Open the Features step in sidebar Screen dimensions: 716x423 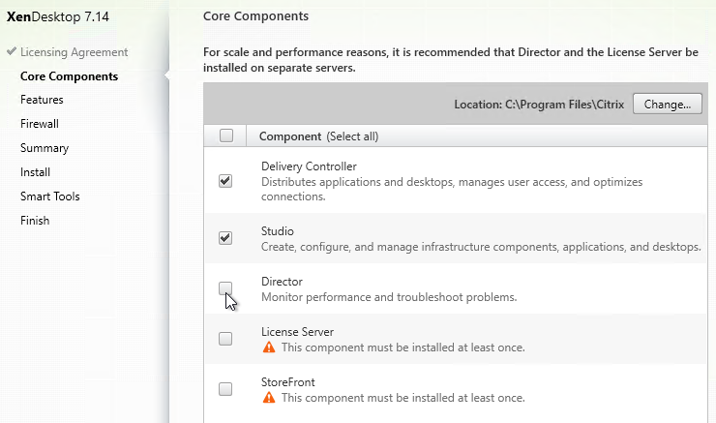(42, 100)
